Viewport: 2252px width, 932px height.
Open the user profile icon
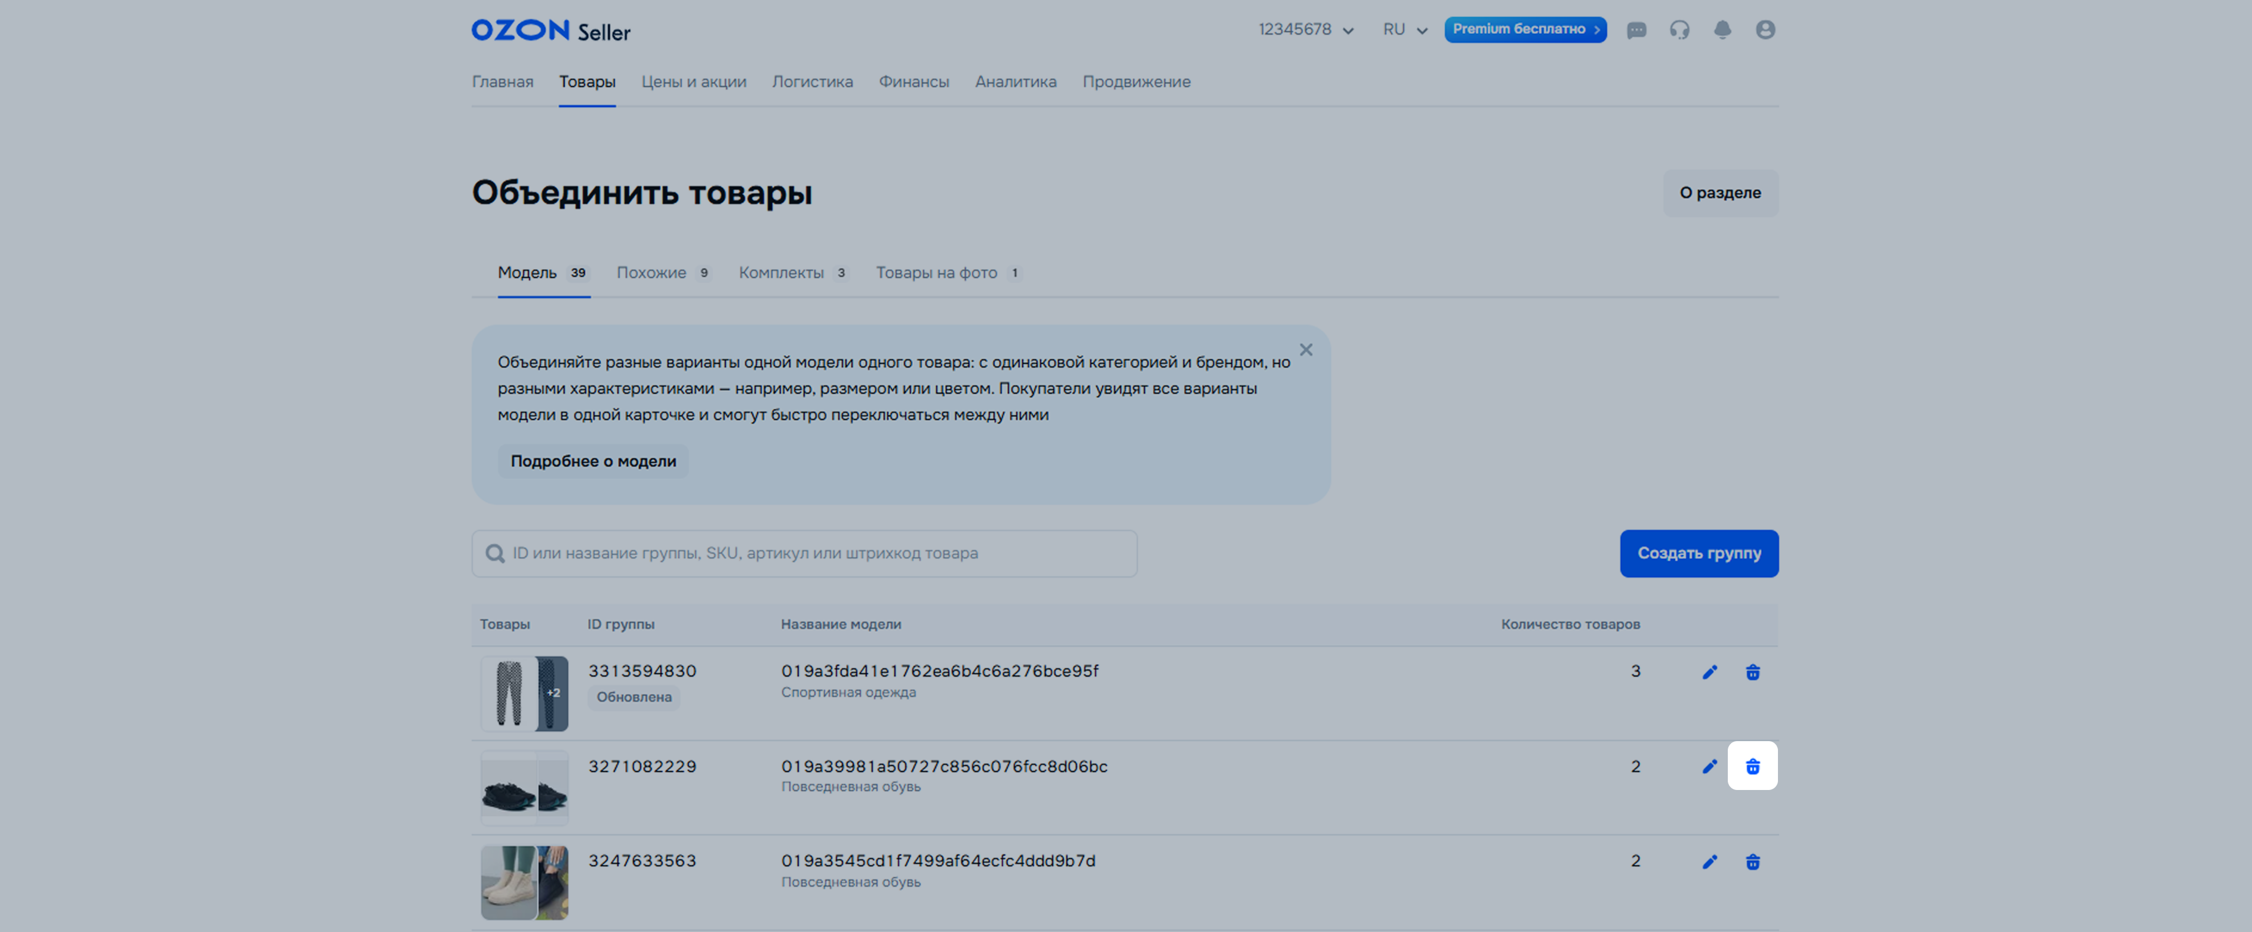[x=1764, y=30]
